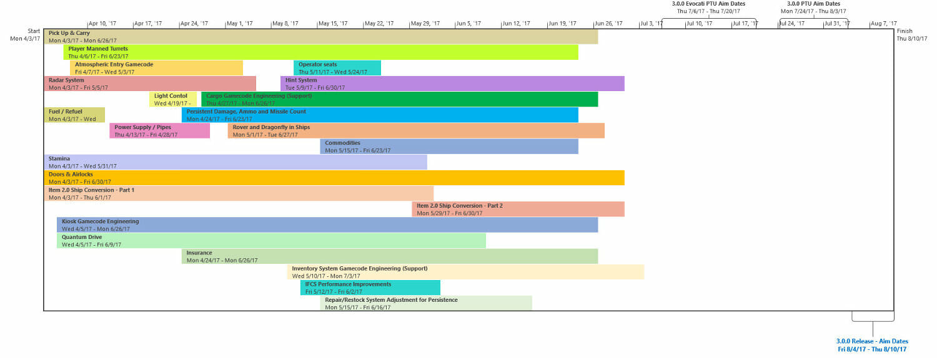
Task: Select the Pick Up & Carry task bar
Action: pyautogui.click(x=320, y=36)
